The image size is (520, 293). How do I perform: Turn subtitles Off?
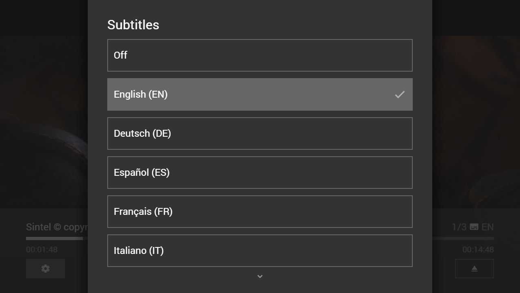tap(260, 55)
